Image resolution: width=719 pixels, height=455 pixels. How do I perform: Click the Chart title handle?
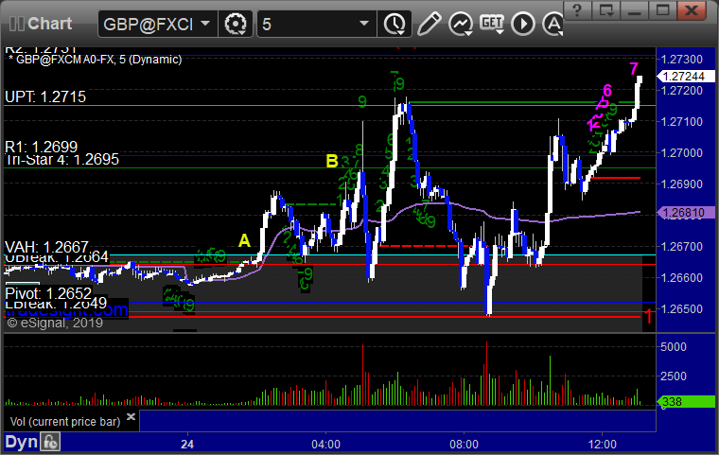(x=49, y=24)
